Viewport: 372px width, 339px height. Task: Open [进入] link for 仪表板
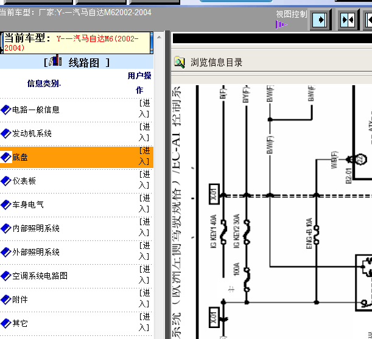(x=144, y=180)
